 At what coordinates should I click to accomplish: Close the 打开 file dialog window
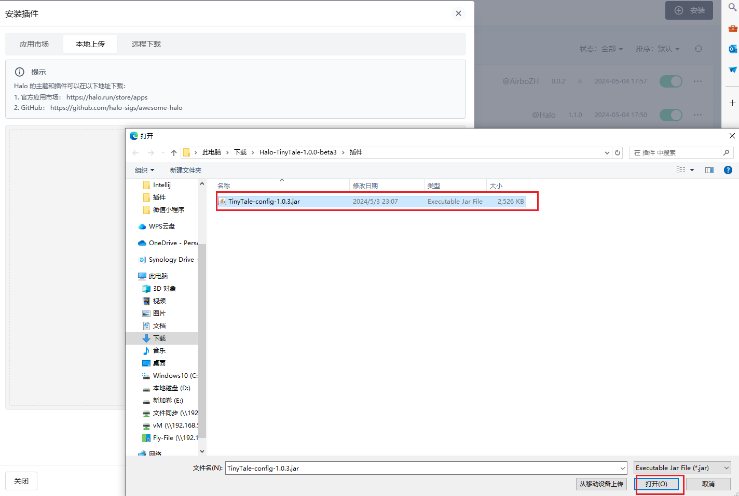coord(732,136)
